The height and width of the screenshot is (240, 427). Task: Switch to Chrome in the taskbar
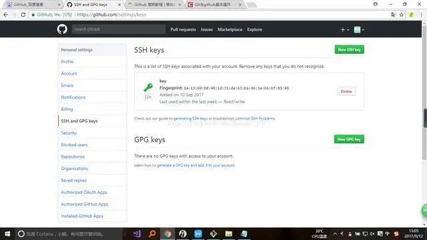[167, 234]
